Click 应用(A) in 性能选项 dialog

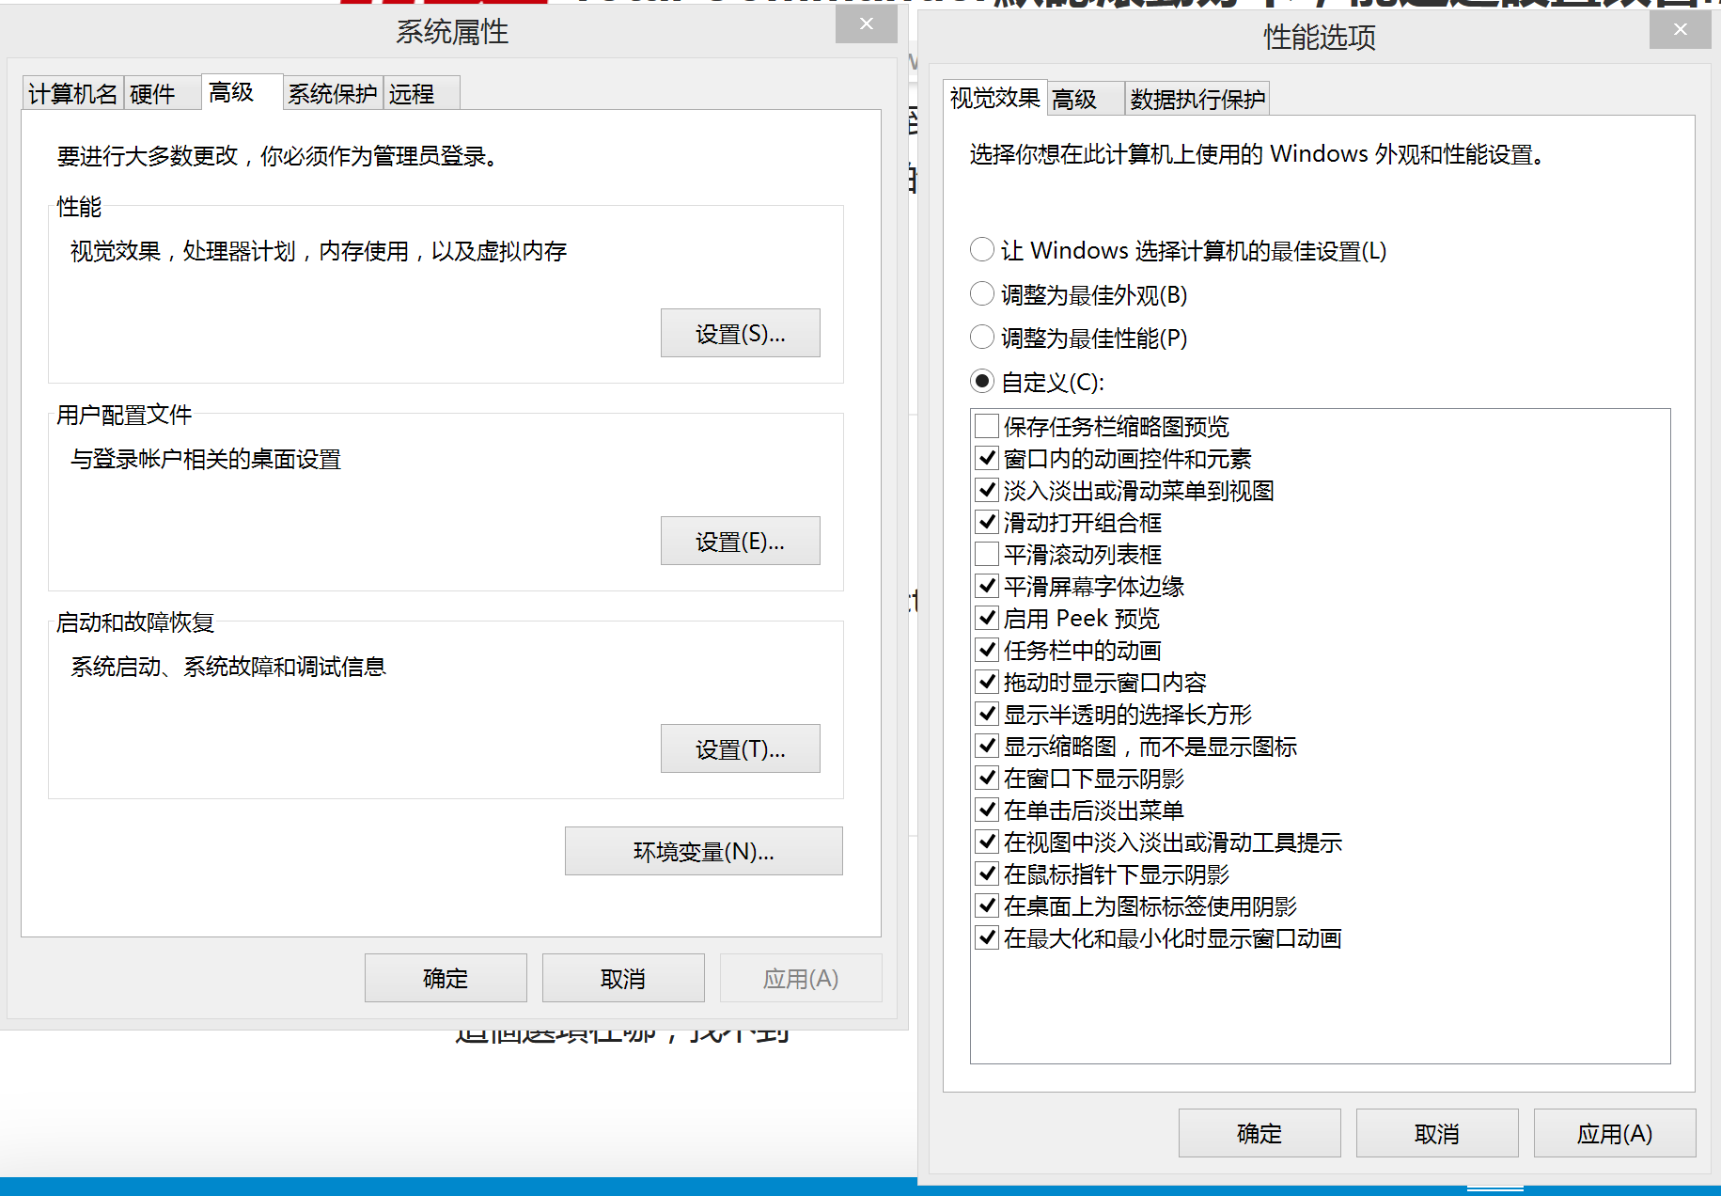[x=1614, y=1134]
